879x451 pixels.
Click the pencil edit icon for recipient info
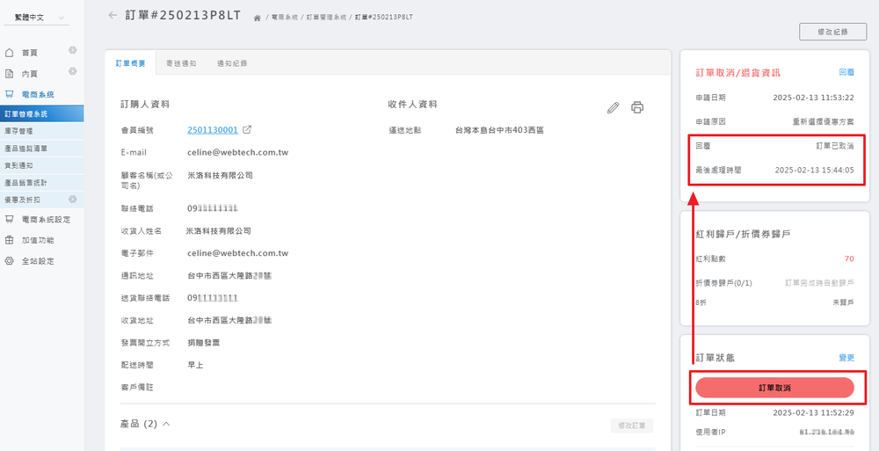click(x=614, y=107)
